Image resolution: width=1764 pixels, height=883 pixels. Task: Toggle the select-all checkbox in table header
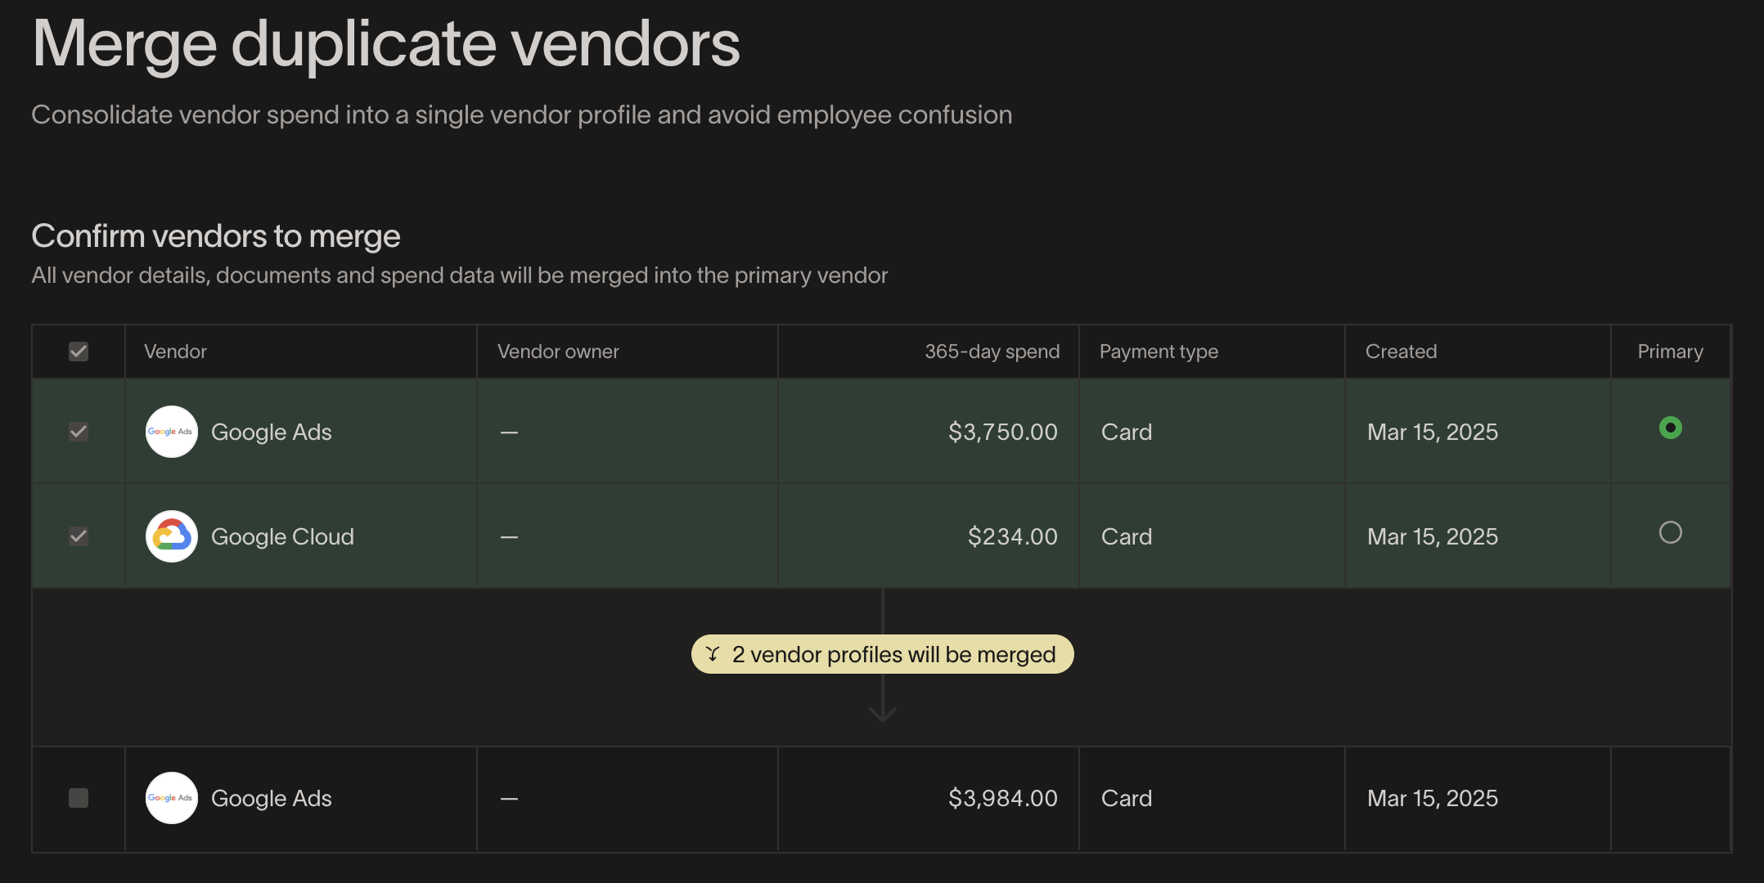coord(79,352)
